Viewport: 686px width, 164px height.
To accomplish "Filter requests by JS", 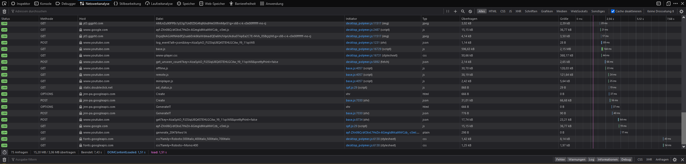I will [x=510, y=11].
